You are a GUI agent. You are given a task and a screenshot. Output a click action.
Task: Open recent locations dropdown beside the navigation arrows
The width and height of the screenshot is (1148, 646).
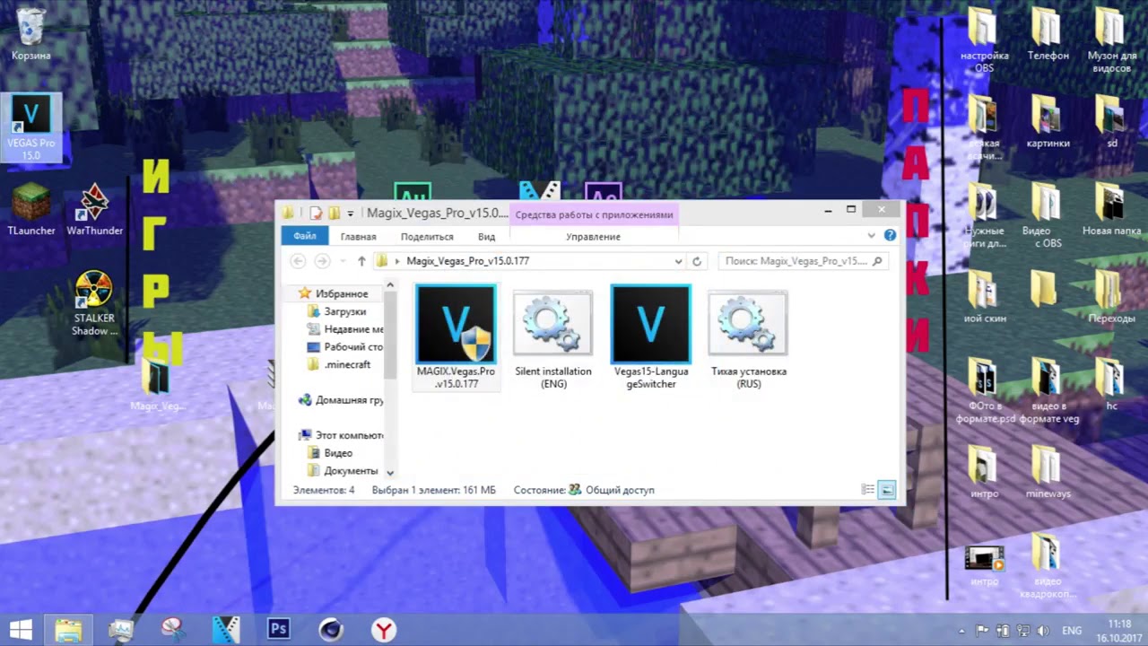[342, 262]
